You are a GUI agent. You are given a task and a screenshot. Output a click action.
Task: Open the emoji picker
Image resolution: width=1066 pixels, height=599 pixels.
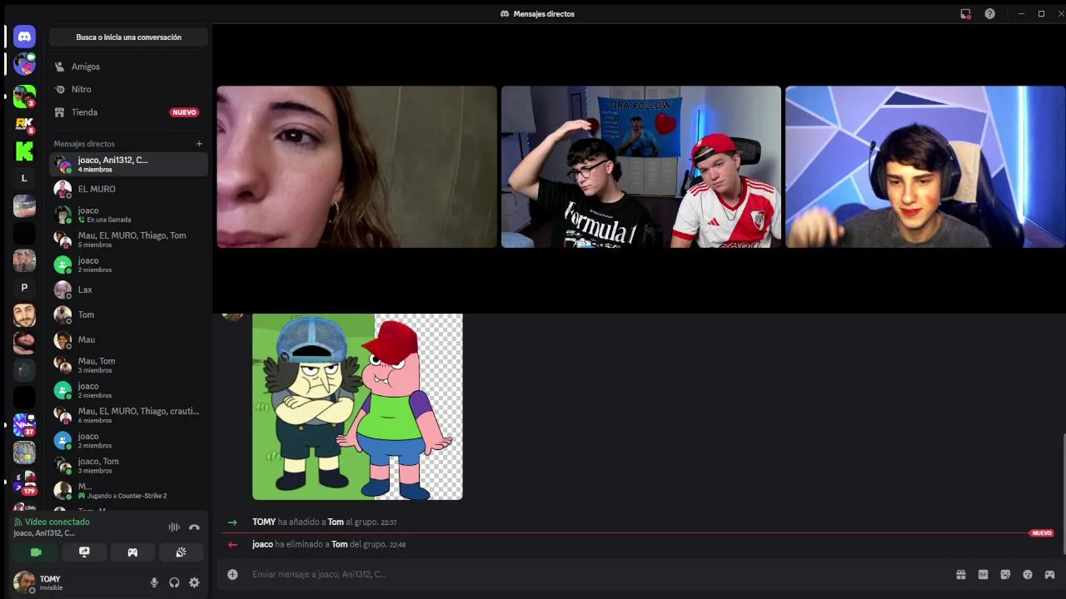click(x=1028, y=574)
